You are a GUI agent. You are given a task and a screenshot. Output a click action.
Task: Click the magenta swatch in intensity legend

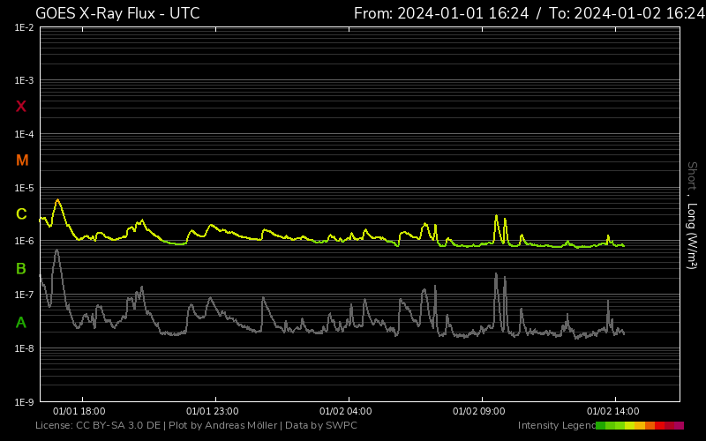tap(679, 426)
